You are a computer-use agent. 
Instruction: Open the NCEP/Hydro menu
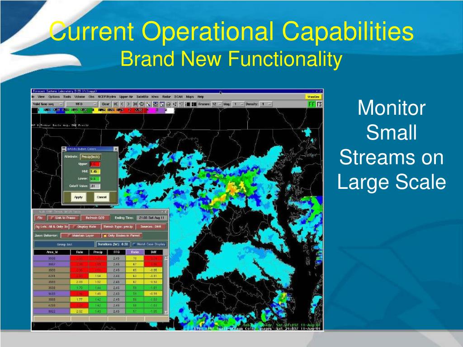[107, 97]
